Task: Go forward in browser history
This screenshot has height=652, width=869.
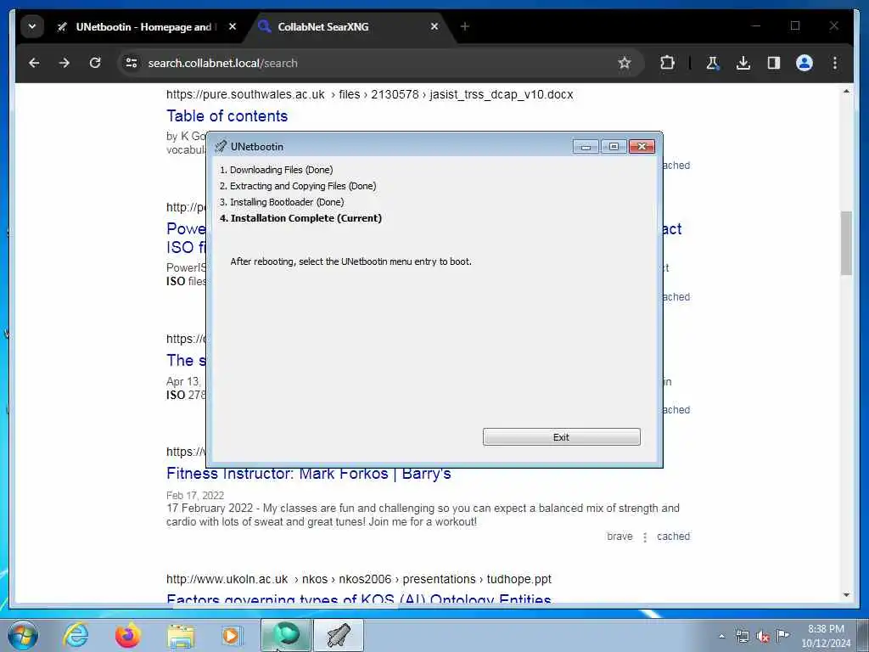Action: (64, 63)
